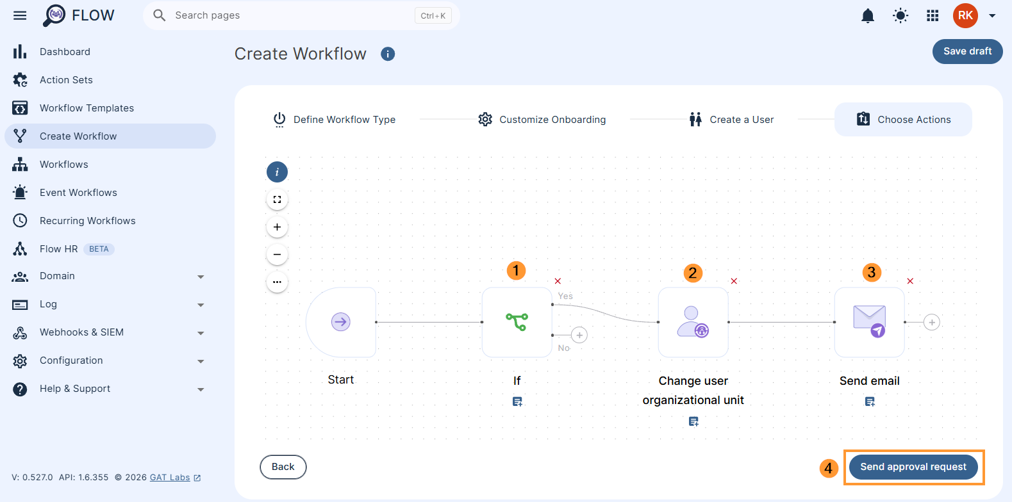Open Event Workflows in sidebar
This screenshot has width=1012, height=502.
[x=110, y=193]
